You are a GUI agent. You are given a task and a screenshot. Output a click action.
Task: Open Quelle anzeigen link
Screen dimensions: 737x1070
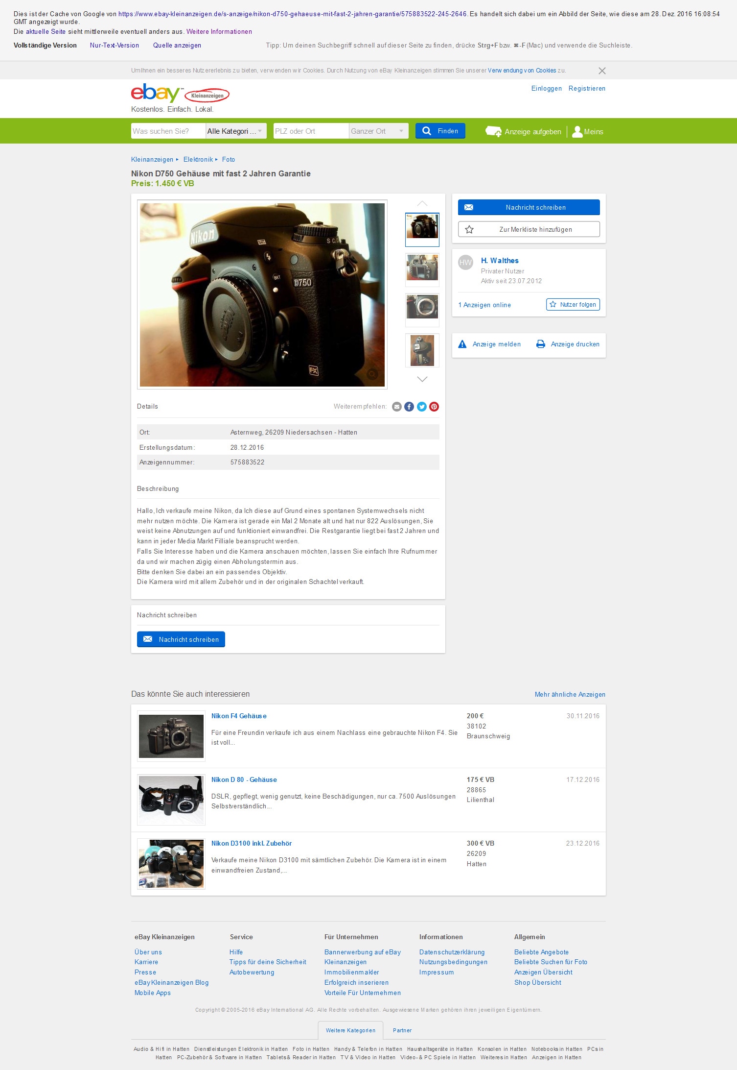click(x=177, y=46)
